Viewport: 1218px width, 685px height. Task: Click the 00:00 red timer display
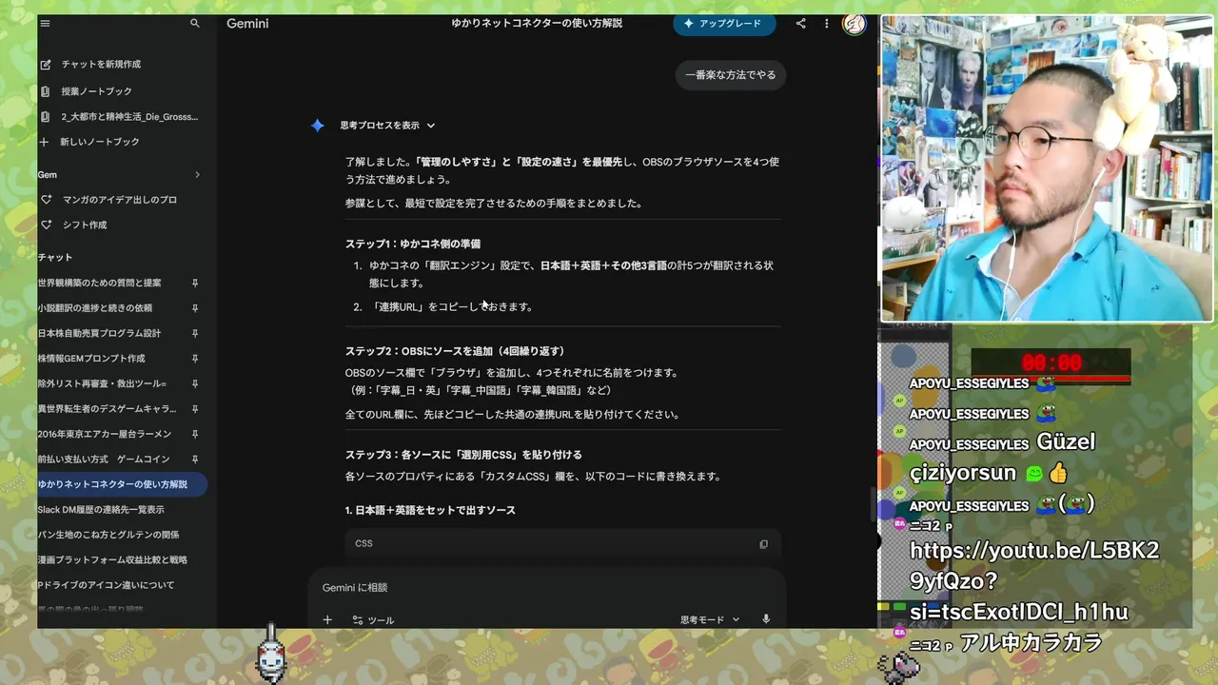pos(1051,362)
